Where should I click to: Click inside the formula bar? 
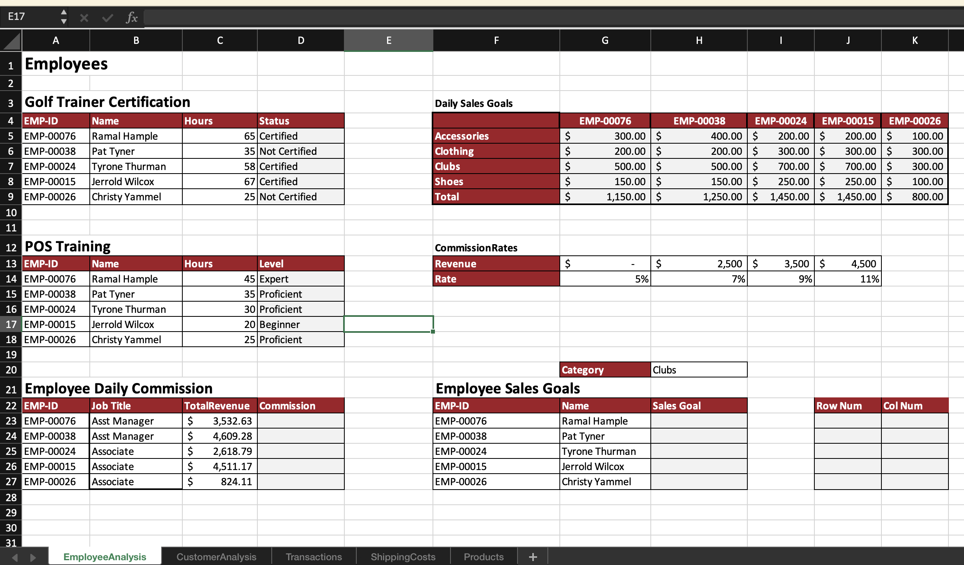coord(359,17)
